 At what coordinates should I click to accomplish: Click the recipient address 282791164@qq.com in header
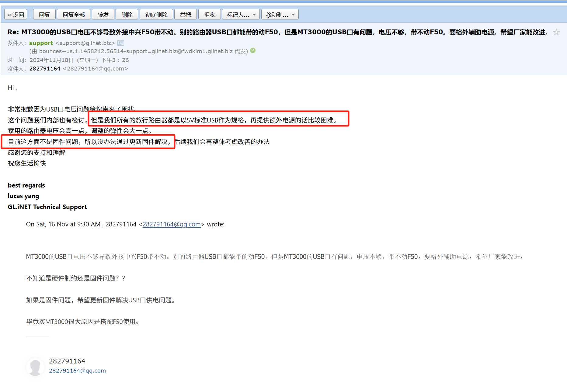coord(95,68)
